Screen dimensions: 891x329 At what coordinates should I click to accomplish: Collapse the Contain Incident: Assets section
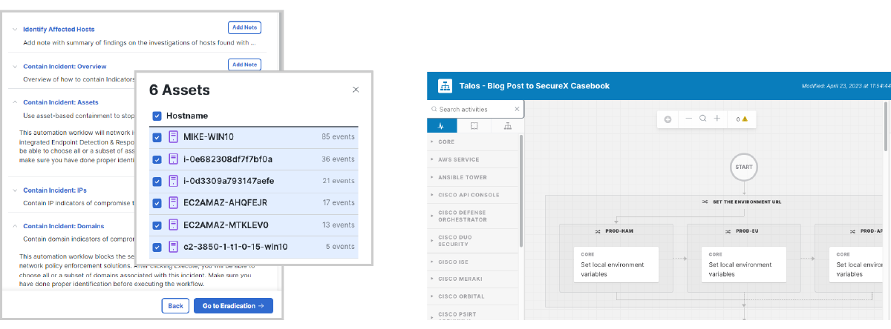point(15,102)
